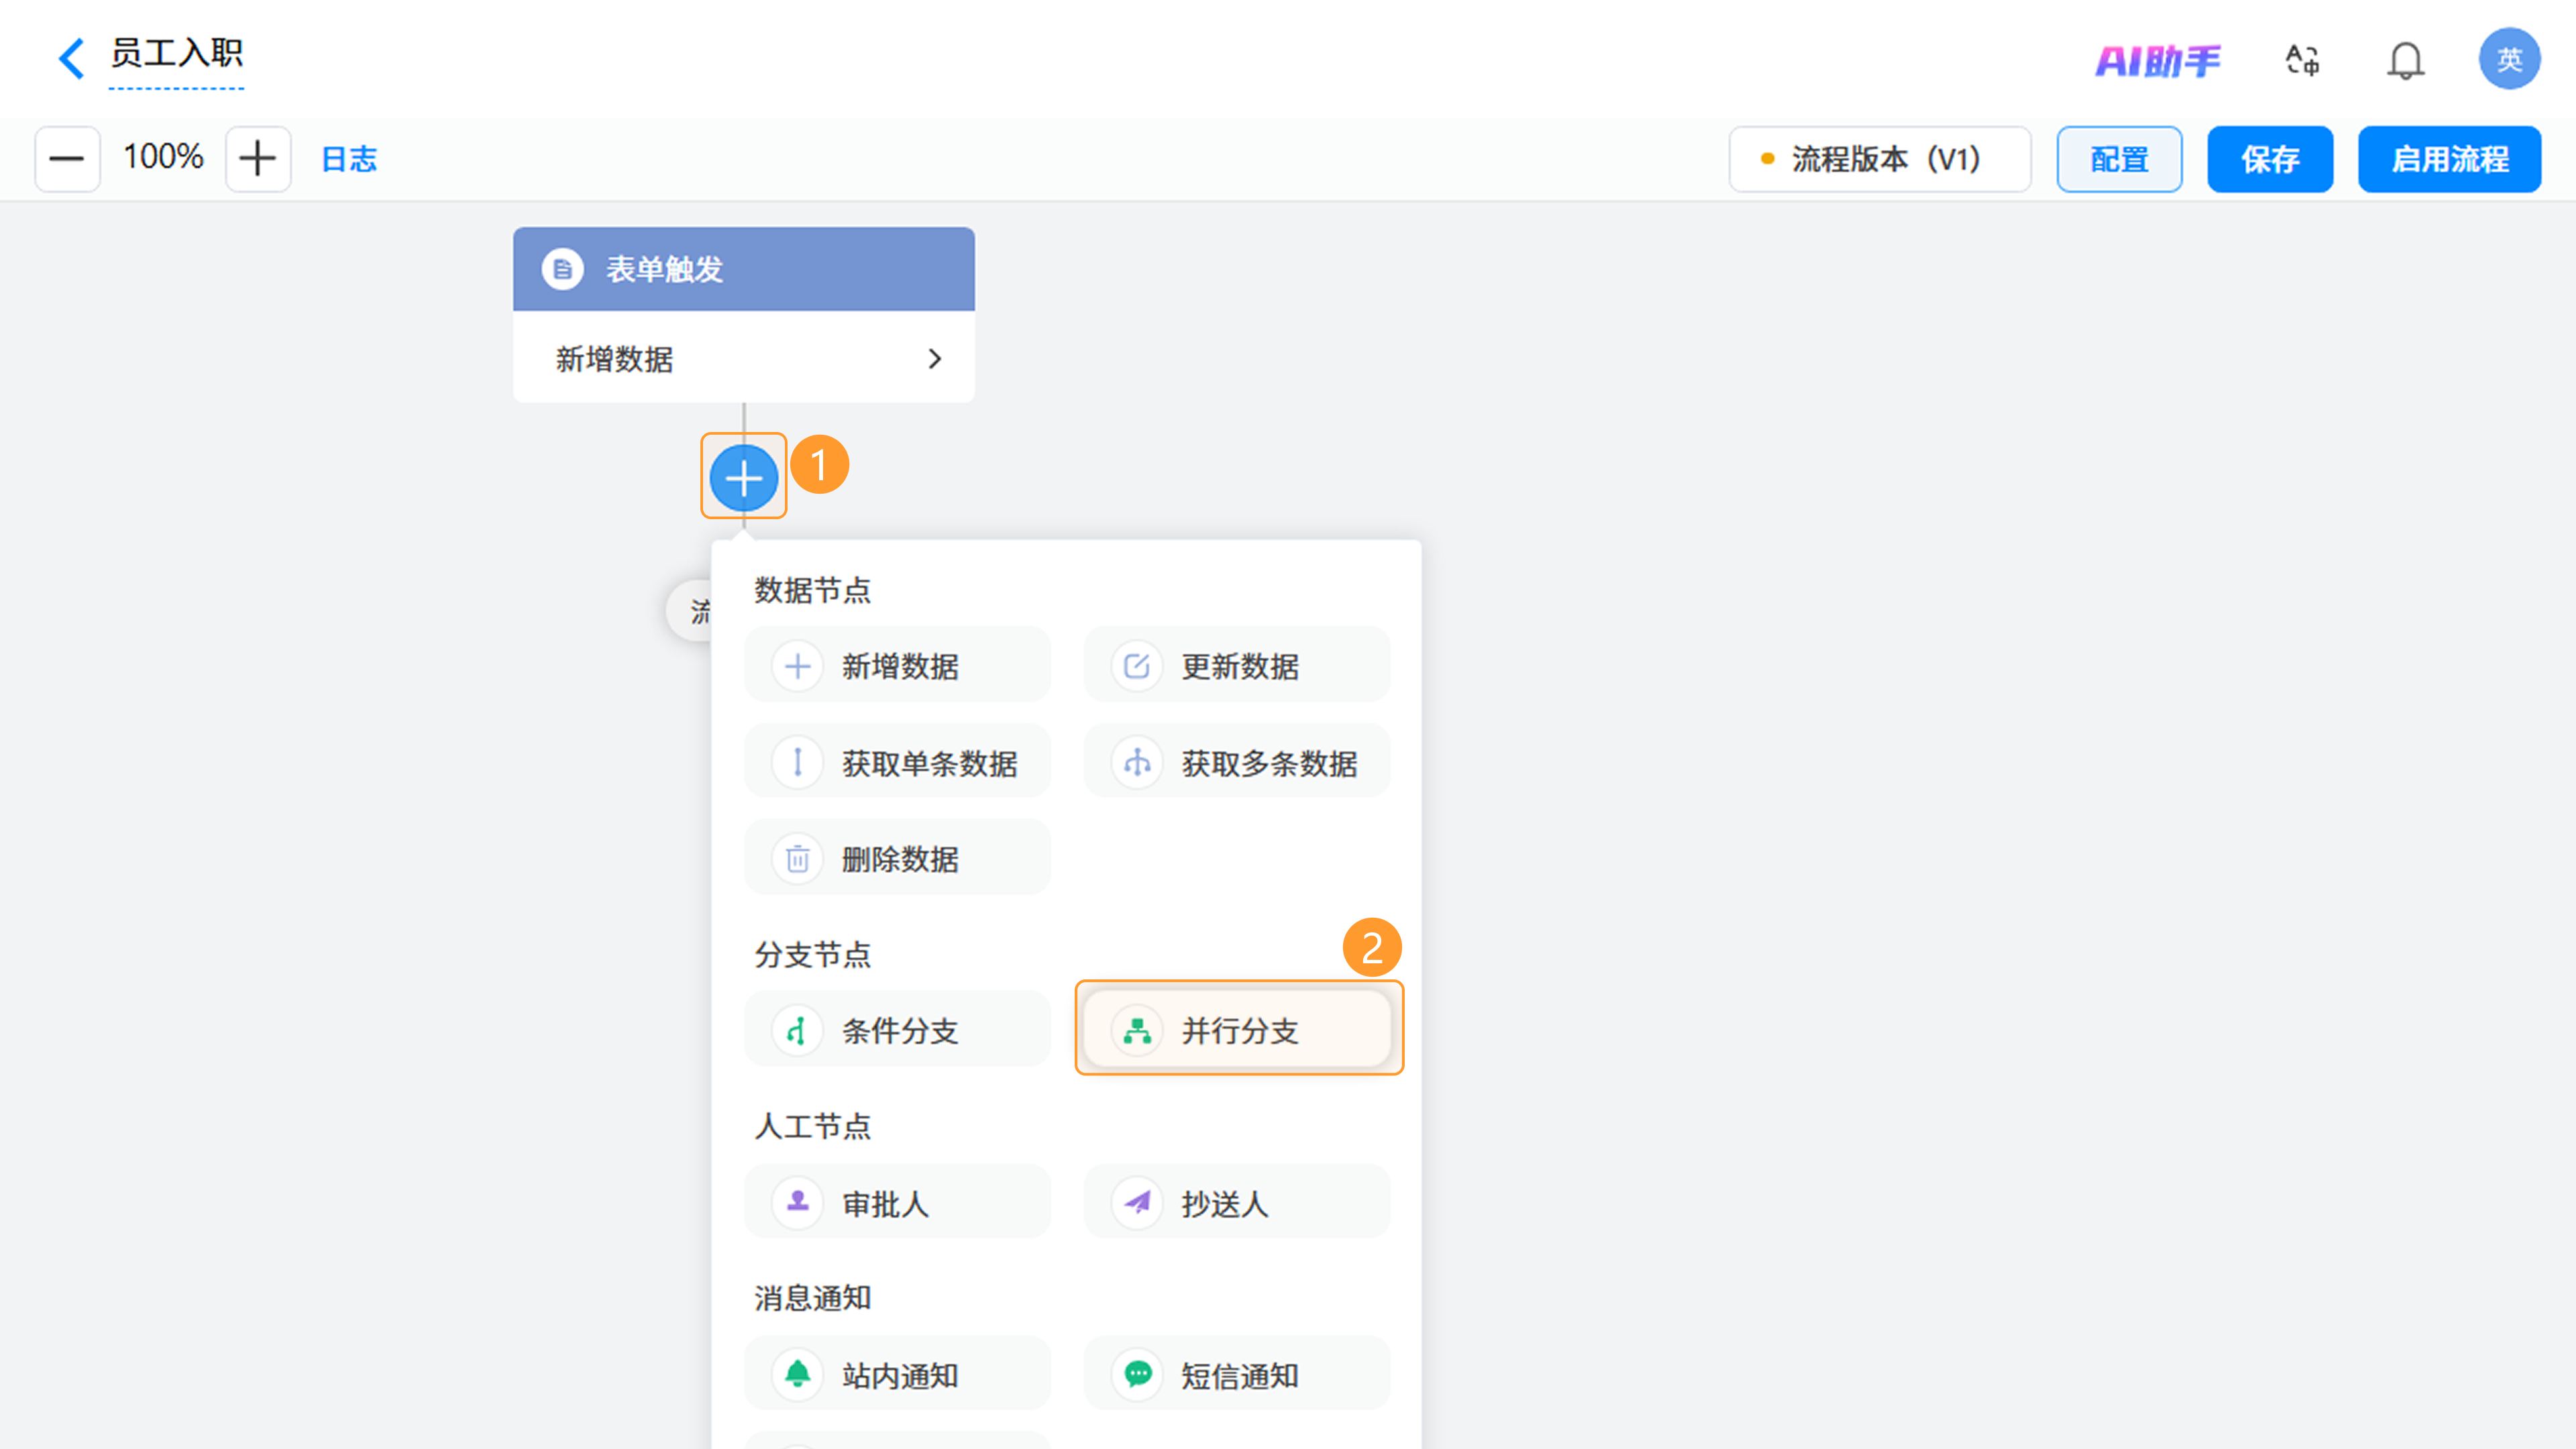This screenshot has height=1449, width=2576.
Task: Open the 日志 log link
Action: (x=349, y=159)
